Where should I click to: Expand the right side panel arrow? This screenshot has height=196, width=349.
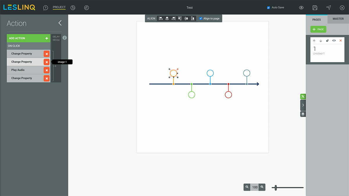coord(303,105)
